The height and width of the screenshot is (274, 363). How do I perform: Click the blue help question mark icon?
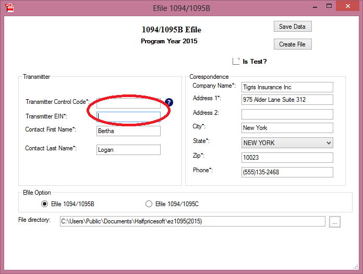click(169, 102)
